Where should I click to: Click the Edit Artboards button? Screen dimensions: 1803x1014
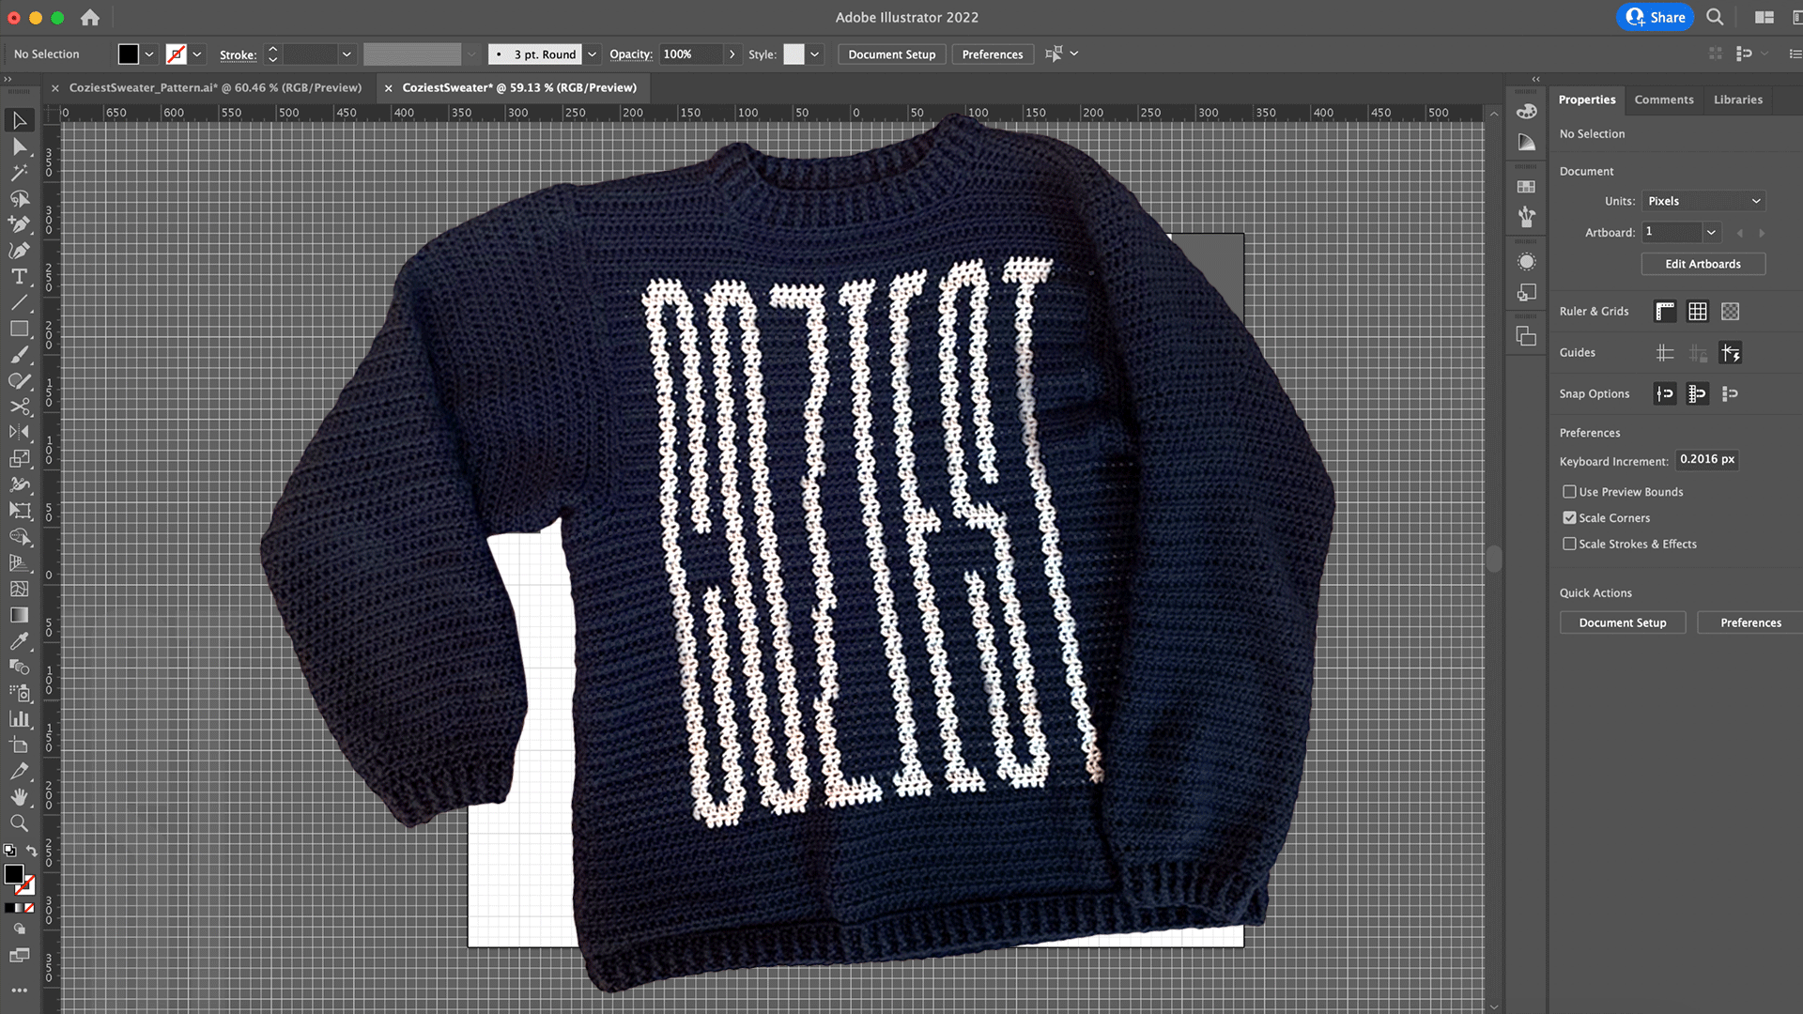[x=1703, y=264]
